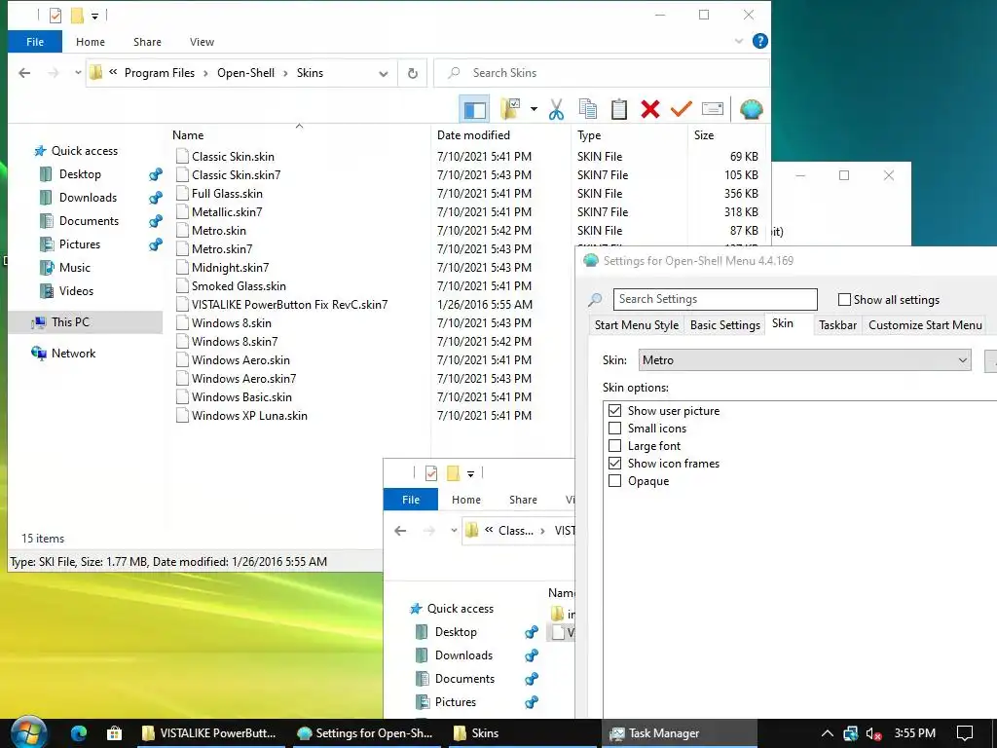Viewport: 997px width, 748px height.
Task: Select VISTALIKE PowerButton Fix RevC.skin7 file
Action: click(289, 305)
